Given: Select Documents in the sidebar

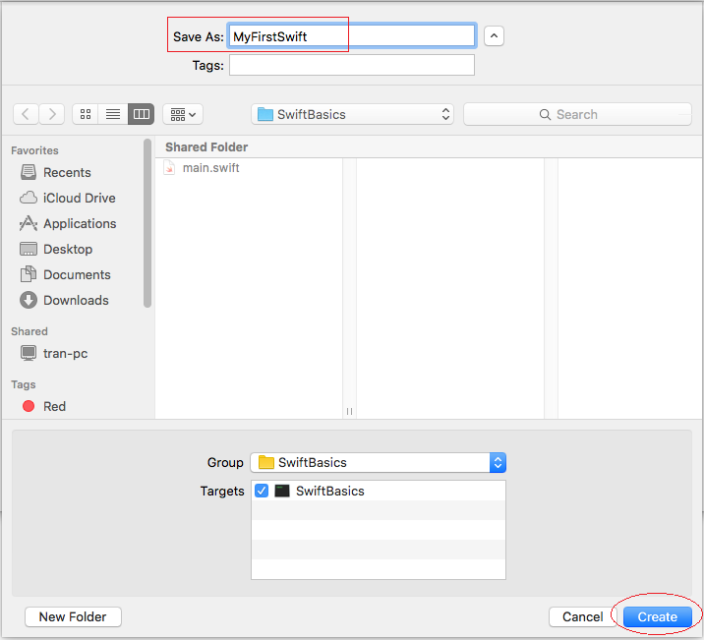Looking at the screenshot, I should [77, 274].
